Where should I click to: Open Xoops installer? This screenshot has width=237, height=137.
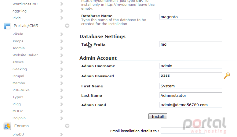pos(18,41)
